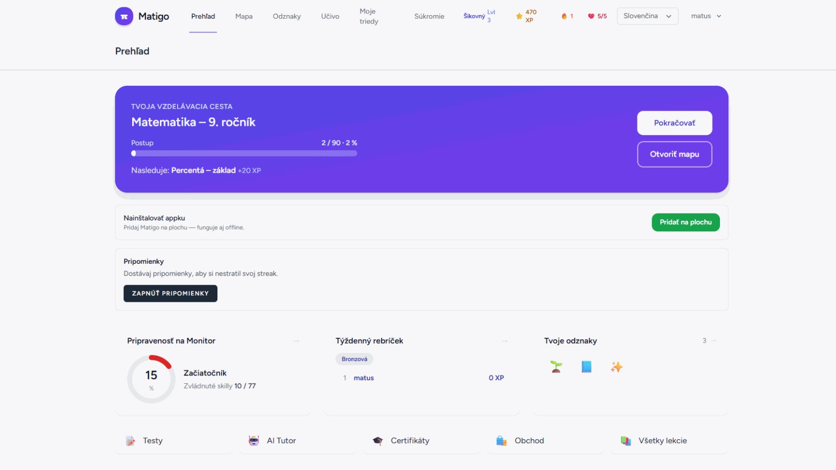Screen dimensions: 836x470
Task: Click the XP star icon
Action: (x=519, y=16)
